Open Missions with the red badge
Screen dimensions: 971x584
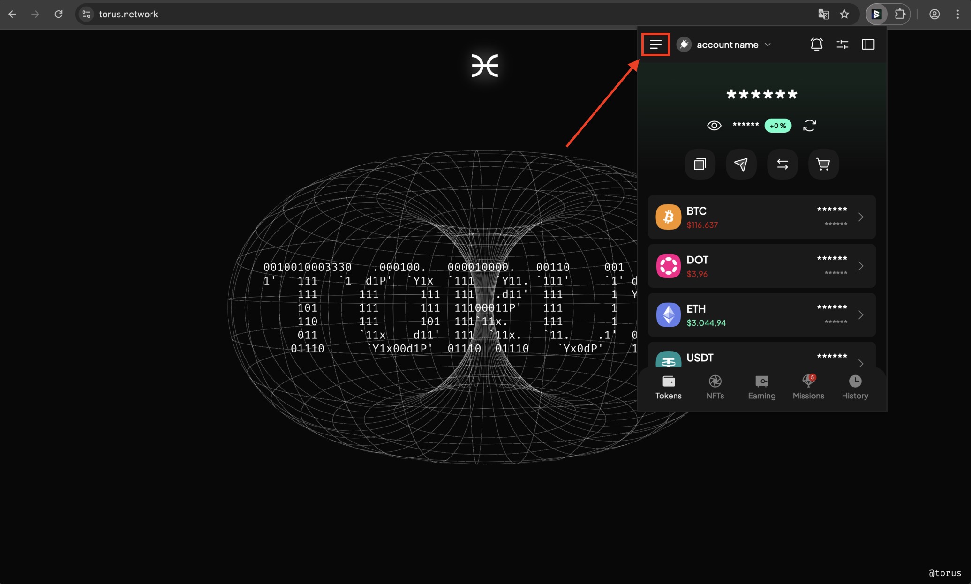[808, 386]
